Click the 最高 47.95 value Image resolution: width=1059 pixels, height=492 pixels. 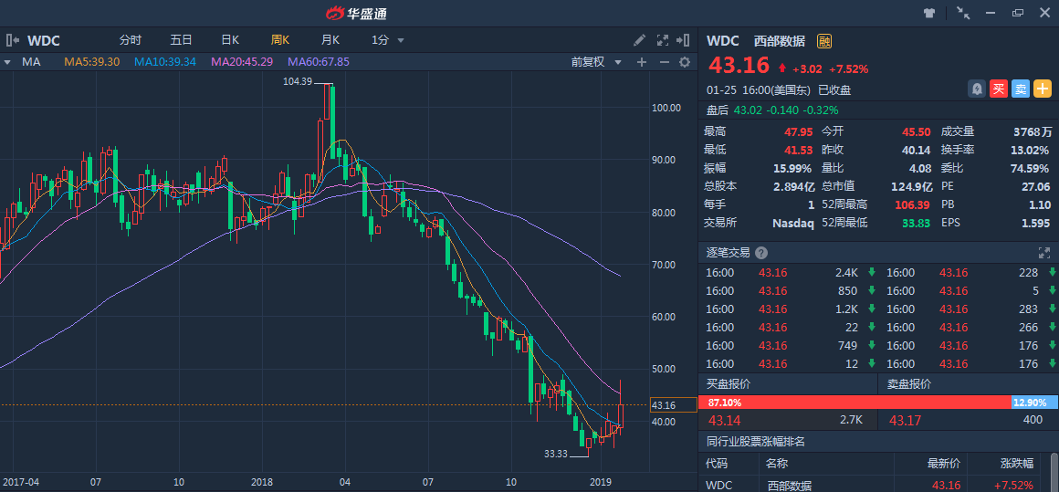[798, 131]
